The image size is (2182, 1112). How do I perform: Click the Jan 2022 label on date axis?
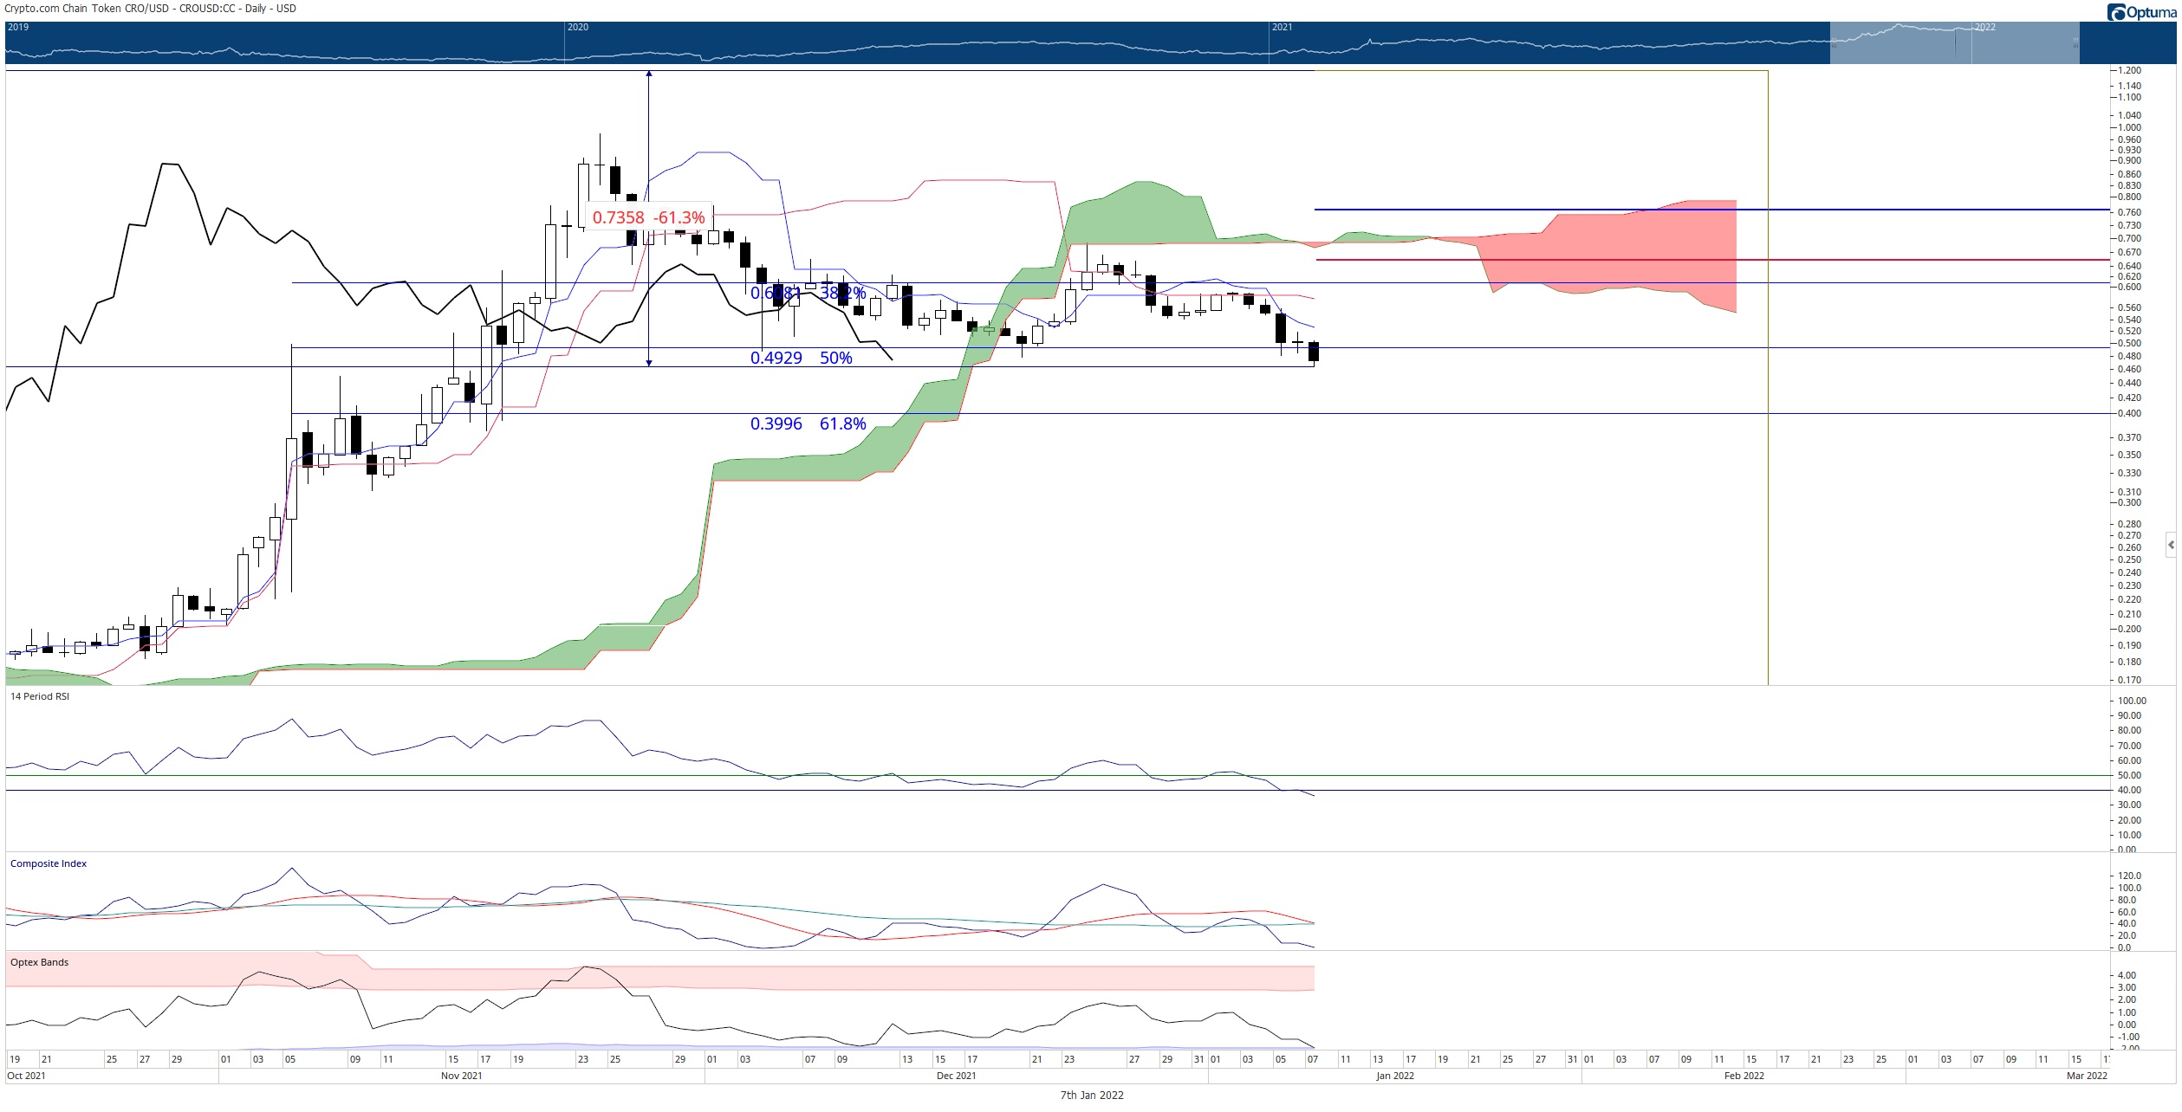[1394, 1076]
